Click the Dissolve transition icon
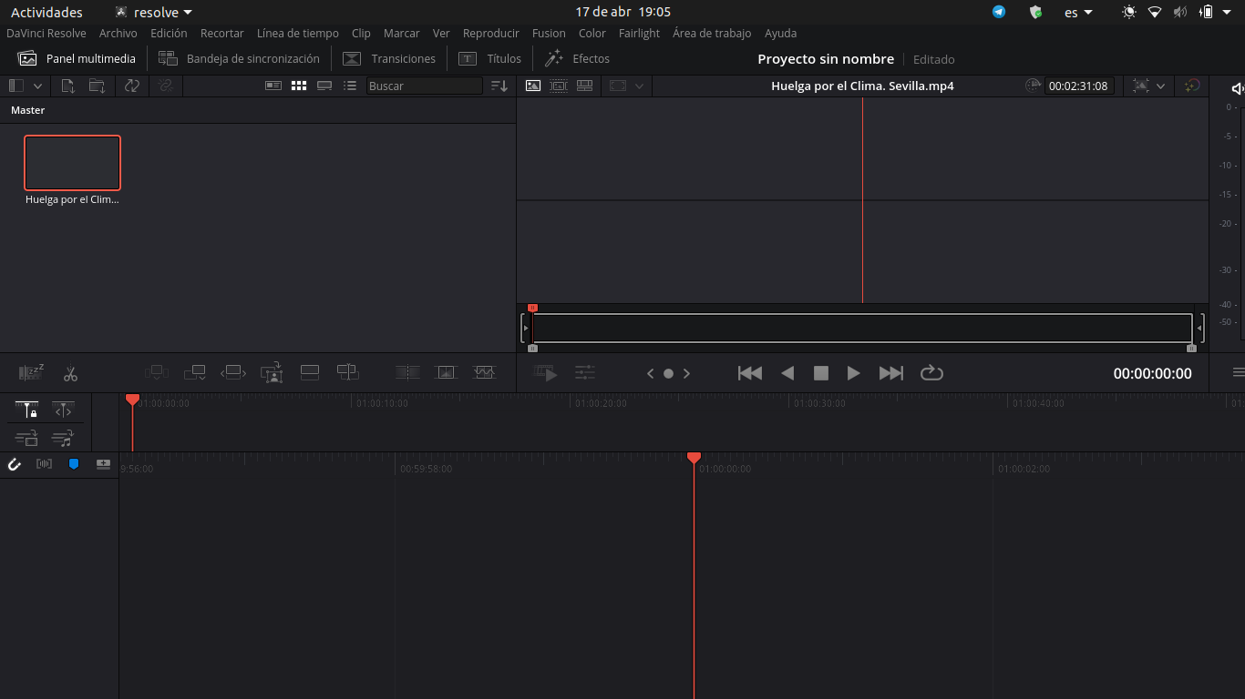This screenshot has width=1245, height=699. (445, 372)
